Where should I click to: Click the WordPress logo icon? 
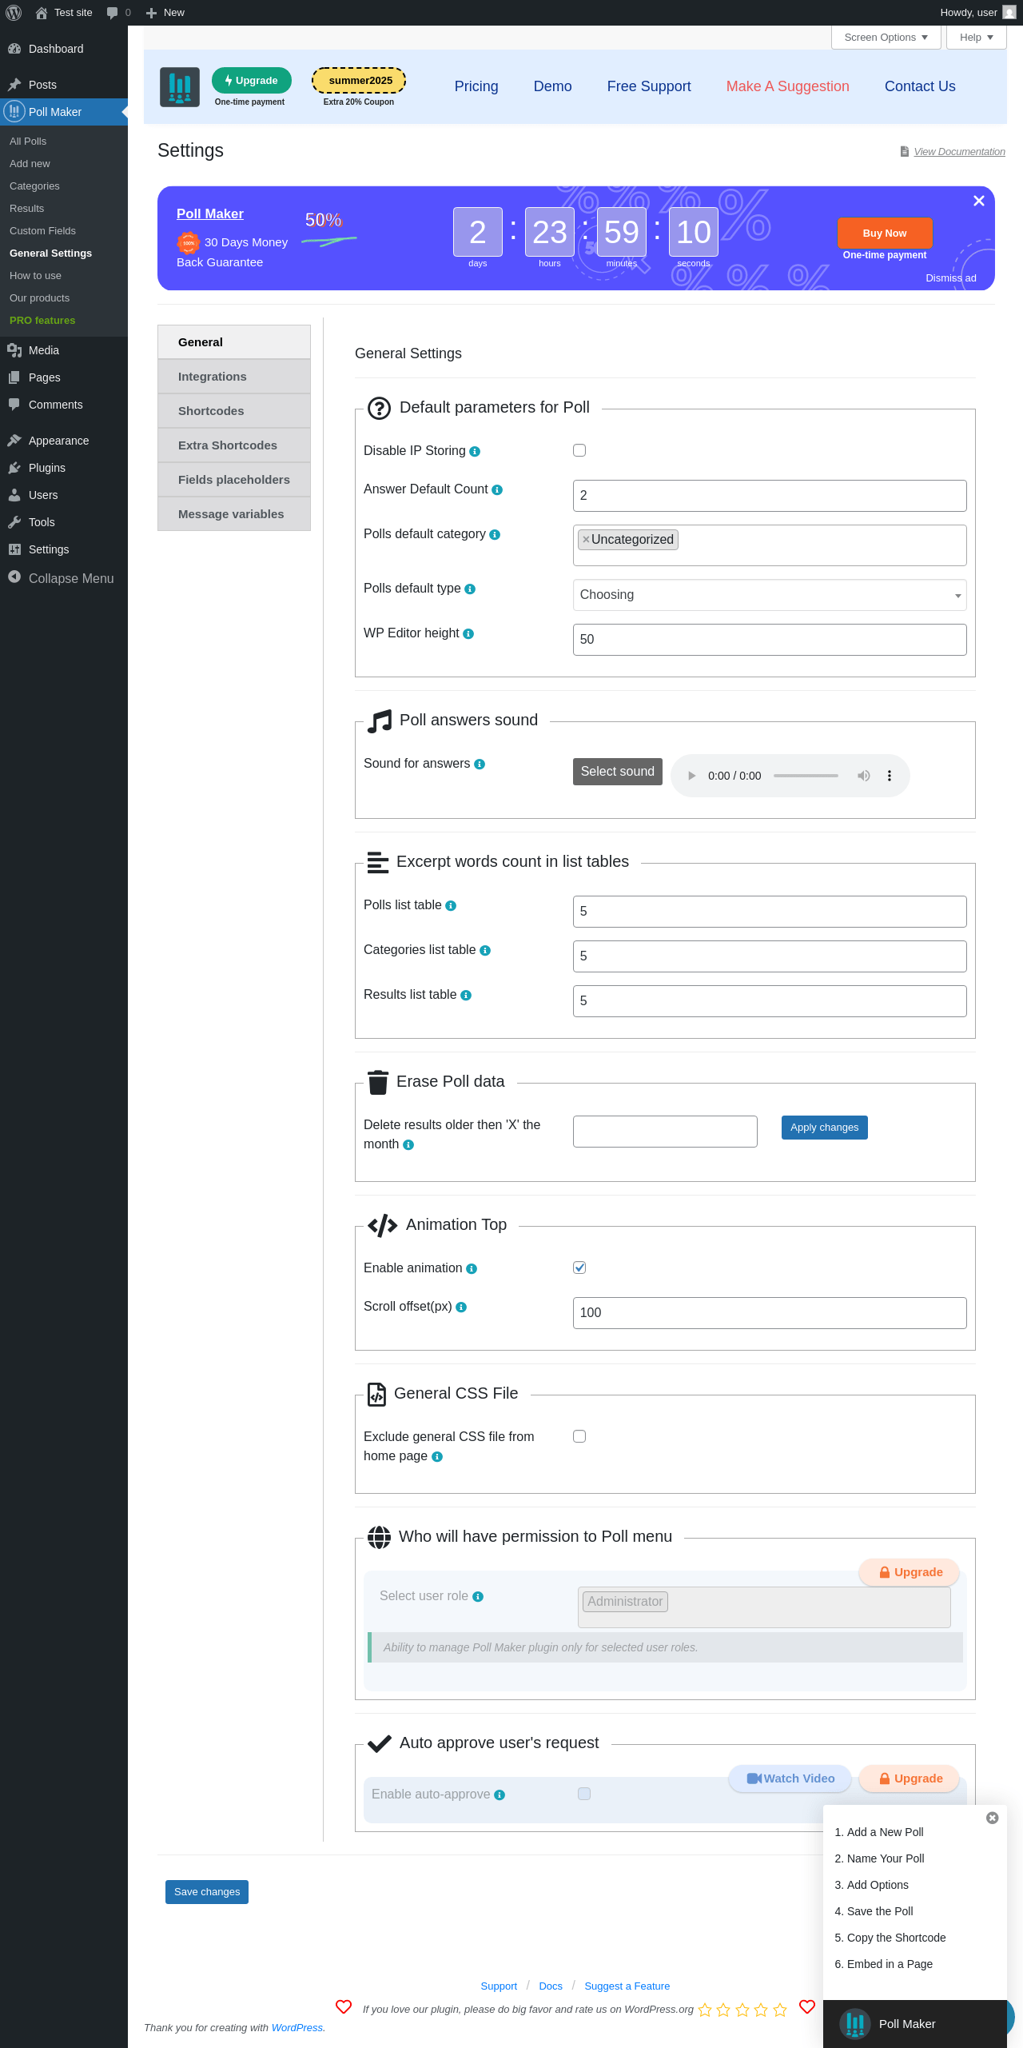[14, 13]
